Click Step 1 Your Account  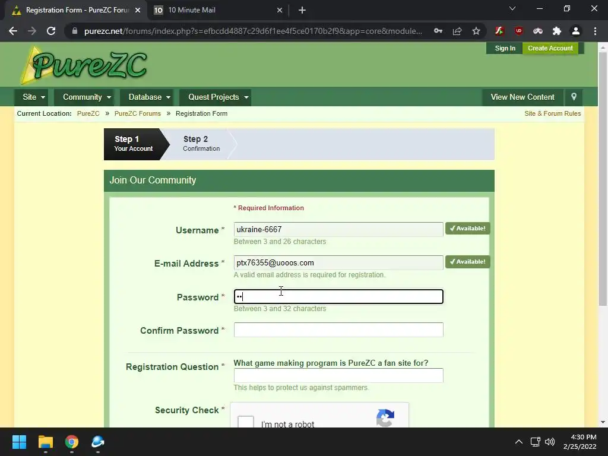(x=134, y=144)
